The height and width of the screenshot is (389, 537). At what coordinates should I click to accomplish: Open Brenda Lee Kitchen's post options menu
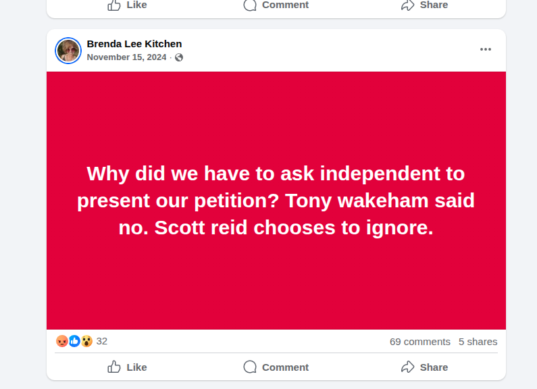pos(486,49)
